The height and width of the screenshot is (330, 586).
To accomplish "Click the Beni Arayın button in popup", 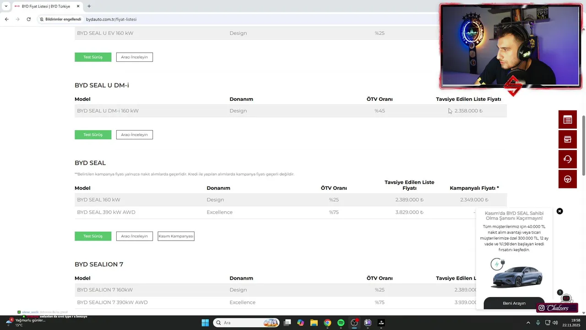I will [x=514, y=303].
